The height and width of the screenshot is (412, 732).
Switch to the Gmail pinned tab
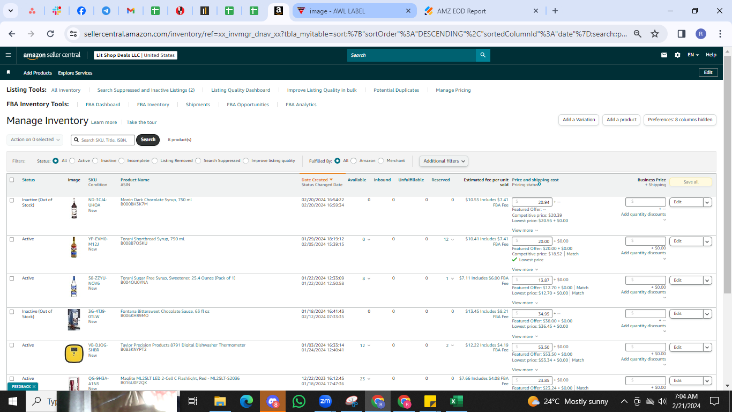pos(130,11)
